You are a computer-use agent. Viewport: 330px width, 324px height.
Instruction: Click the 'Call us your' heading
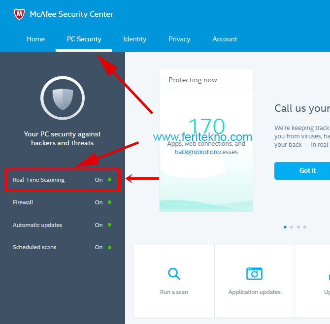302,109
